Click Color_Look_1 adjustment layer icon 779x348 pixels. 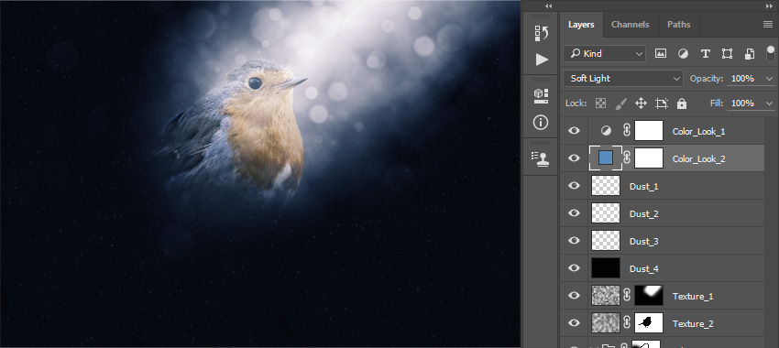click(606, 131)
